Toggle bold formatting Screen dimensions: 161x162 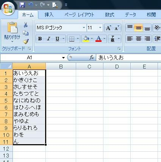[40, 39]
